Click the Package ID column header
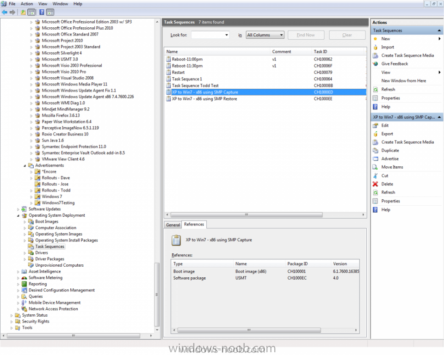Image resolution: width=444 pixels, height=355 pixels. [x=308, y=263]
